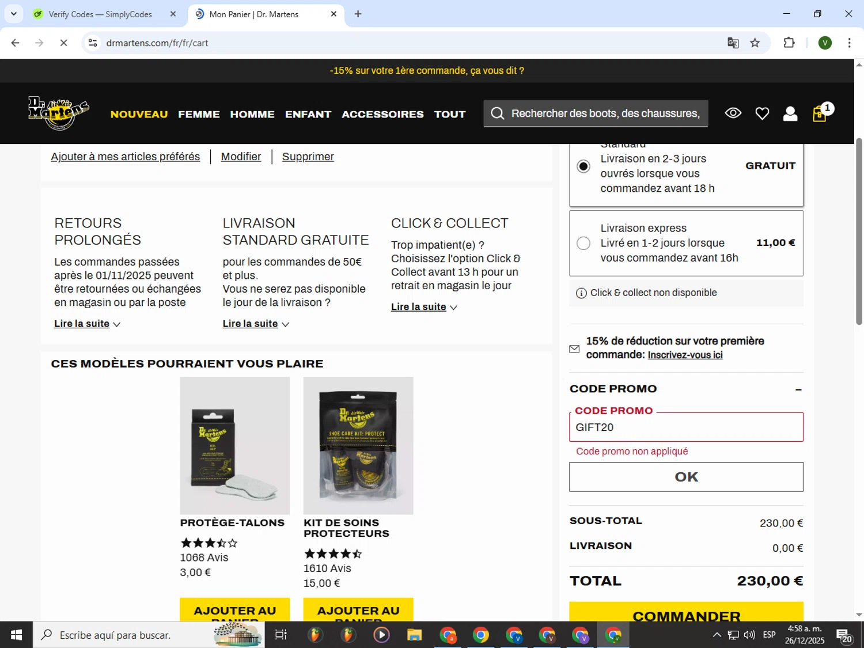
Task: Click the Dr. Martens logo
Action: 59,113
